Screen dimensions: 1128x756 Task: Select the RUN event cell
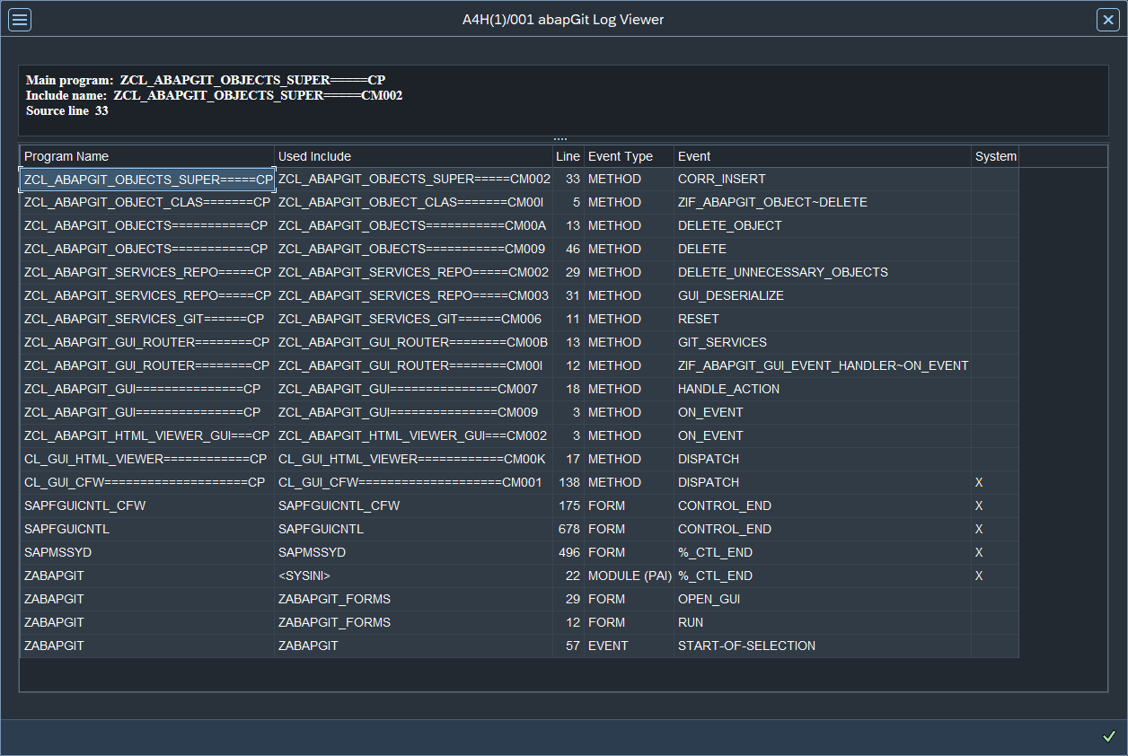point(823,622)
